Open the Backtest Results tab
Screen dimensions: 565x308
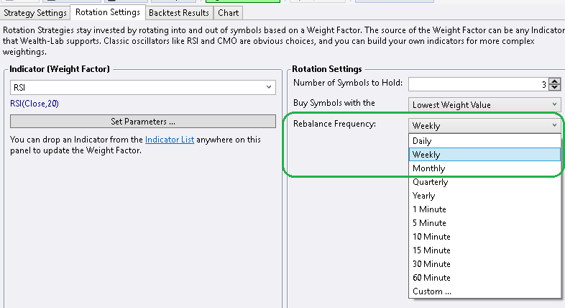tap(179, 12)
